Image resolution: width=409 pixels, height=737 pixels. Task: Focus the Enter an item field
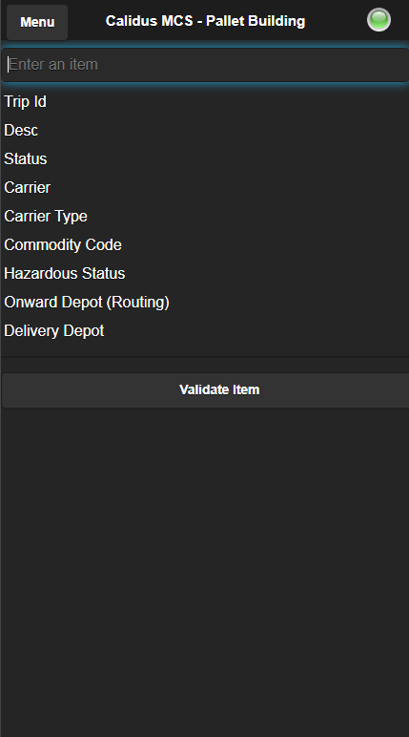coord(205,65)
